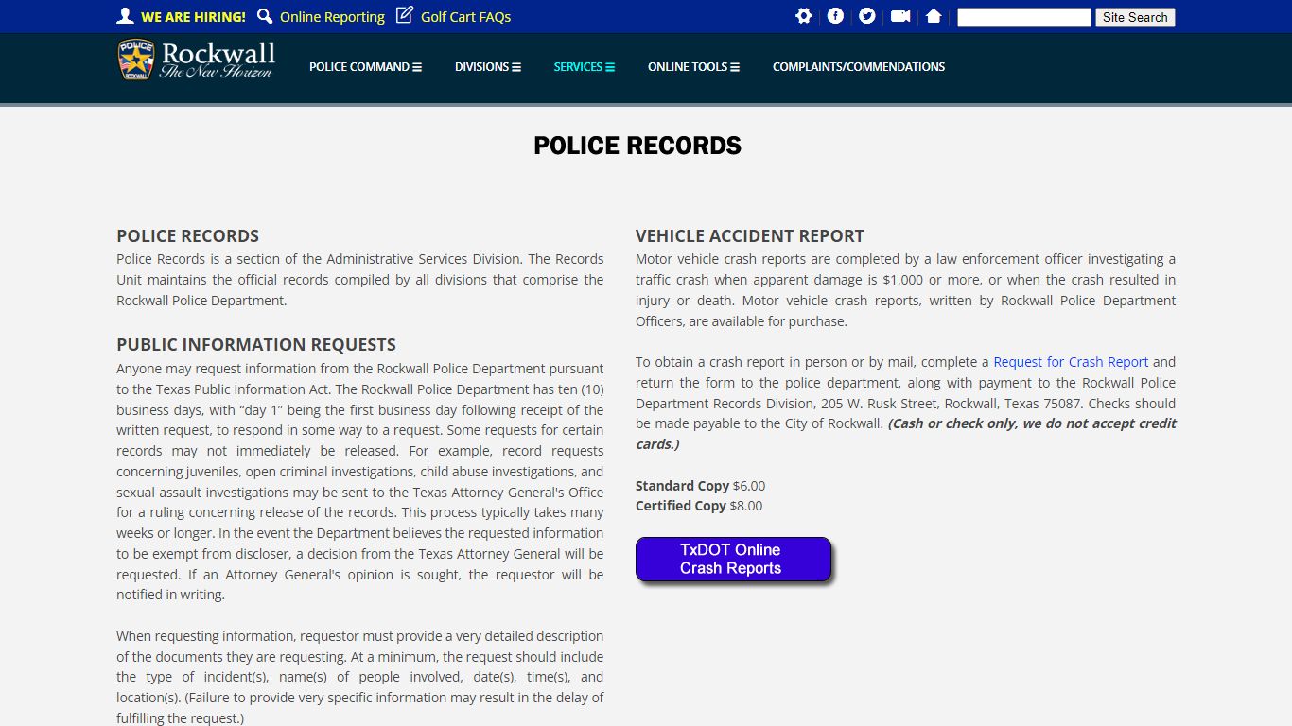This screenshot has height=726, width=1292.
Task: Open the Facebook page icon
Action: 835,16
